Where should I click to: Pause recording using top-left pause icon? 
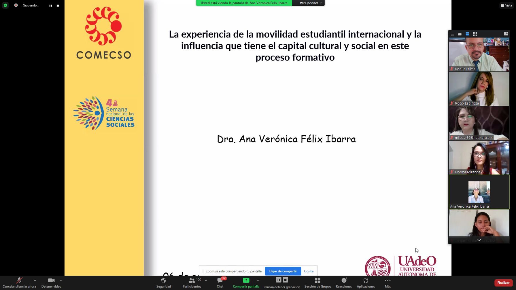[x=51, y=5]
